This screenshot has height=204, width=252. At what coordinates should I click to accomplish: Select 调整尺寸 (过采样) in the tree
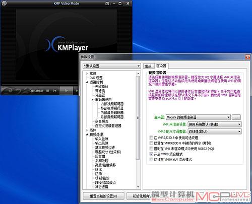point(108,152)
